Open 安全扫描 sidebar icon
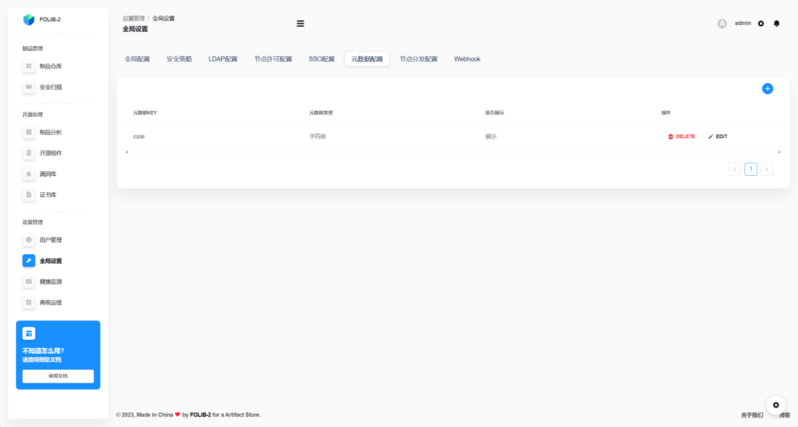The height and width of the screenshot is (427, 798). pyautogui.click(x=29, y=87)
